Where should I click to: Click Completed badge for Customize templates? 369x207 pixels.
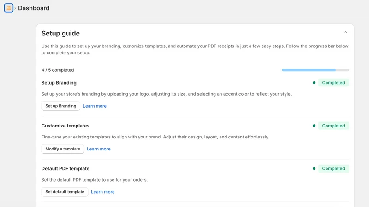(x=333, y=126)
